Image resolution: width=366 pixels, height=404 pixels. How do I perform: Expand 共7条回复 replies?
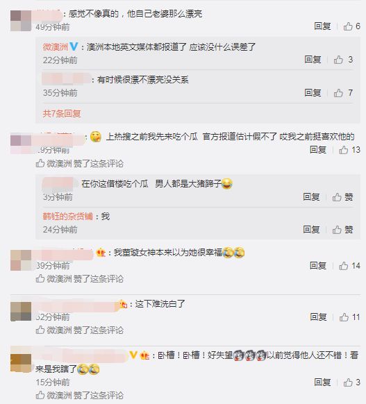(x=62, y=113)
